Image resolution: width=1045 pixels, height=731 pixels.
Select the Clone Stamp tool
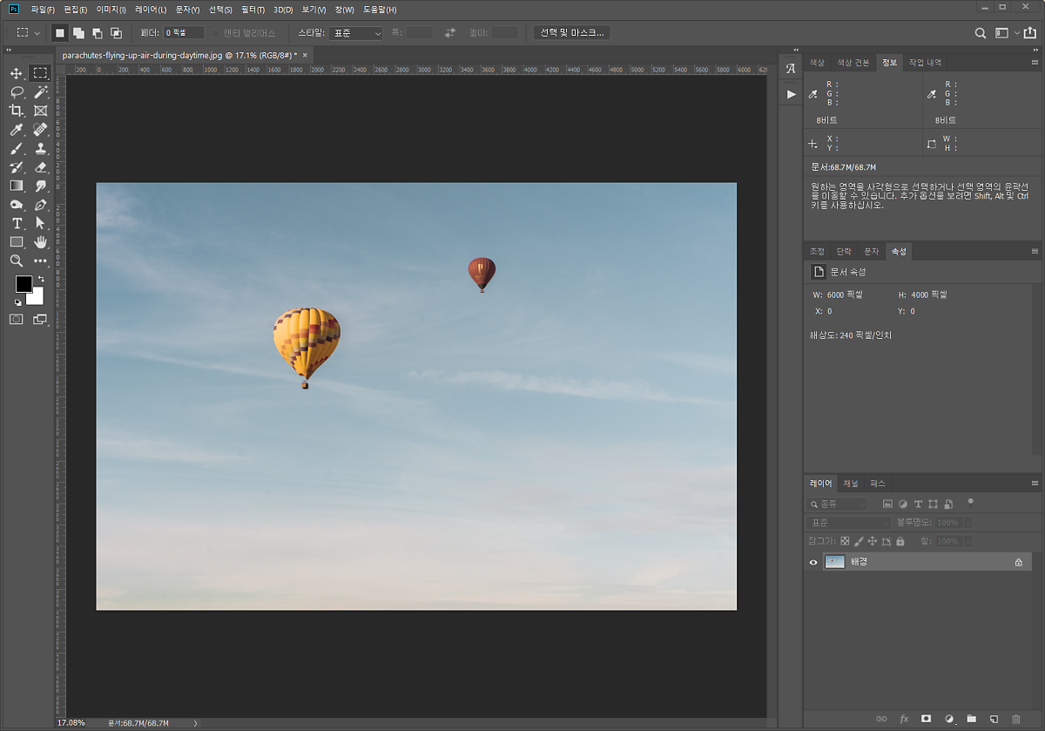pyautogui.click(x=41, y=148)
